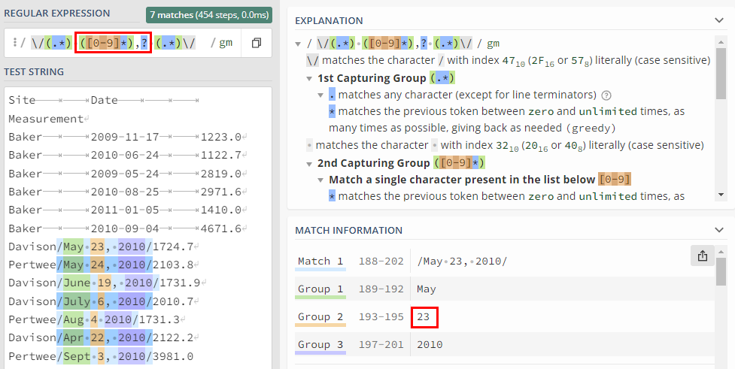Click the position range '189-192'
Image resolution: width=735 pixels, height=369 pixels.
point(381,289)
